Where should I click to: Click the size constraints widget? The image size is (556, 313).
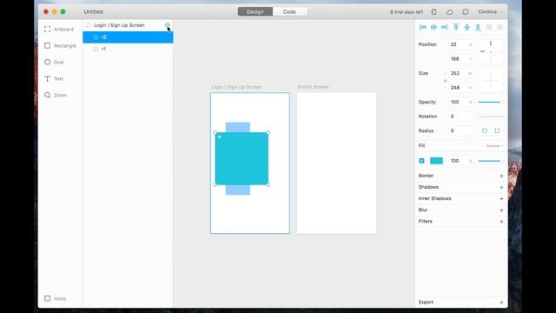(x=491, y=81)
